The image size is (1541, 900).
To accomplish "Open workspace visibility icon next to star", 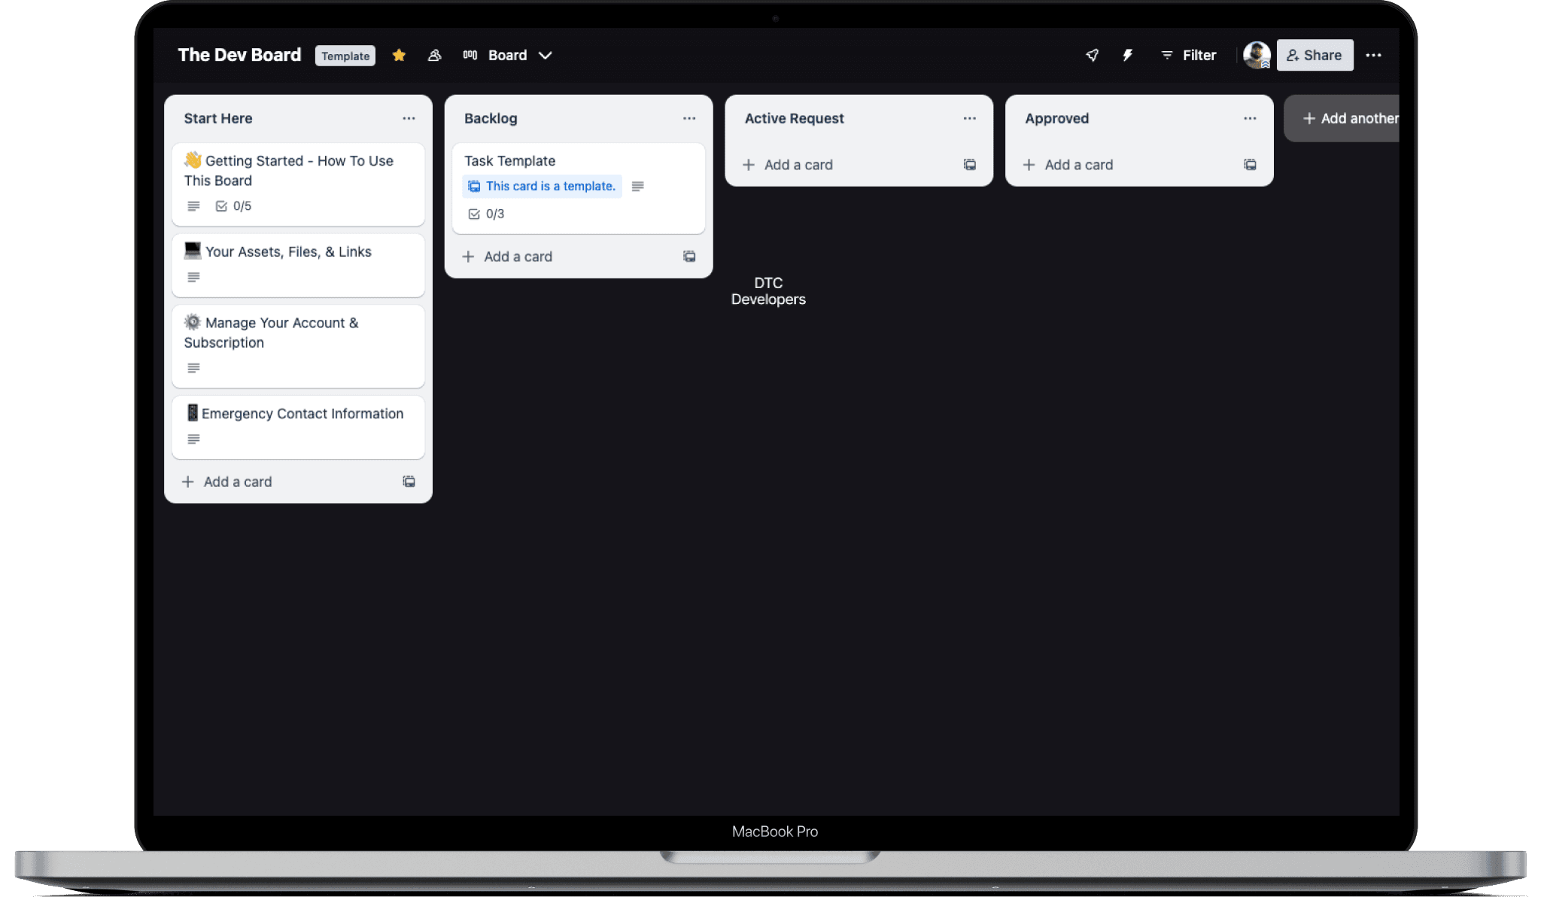I will click(x=434, y=55).
